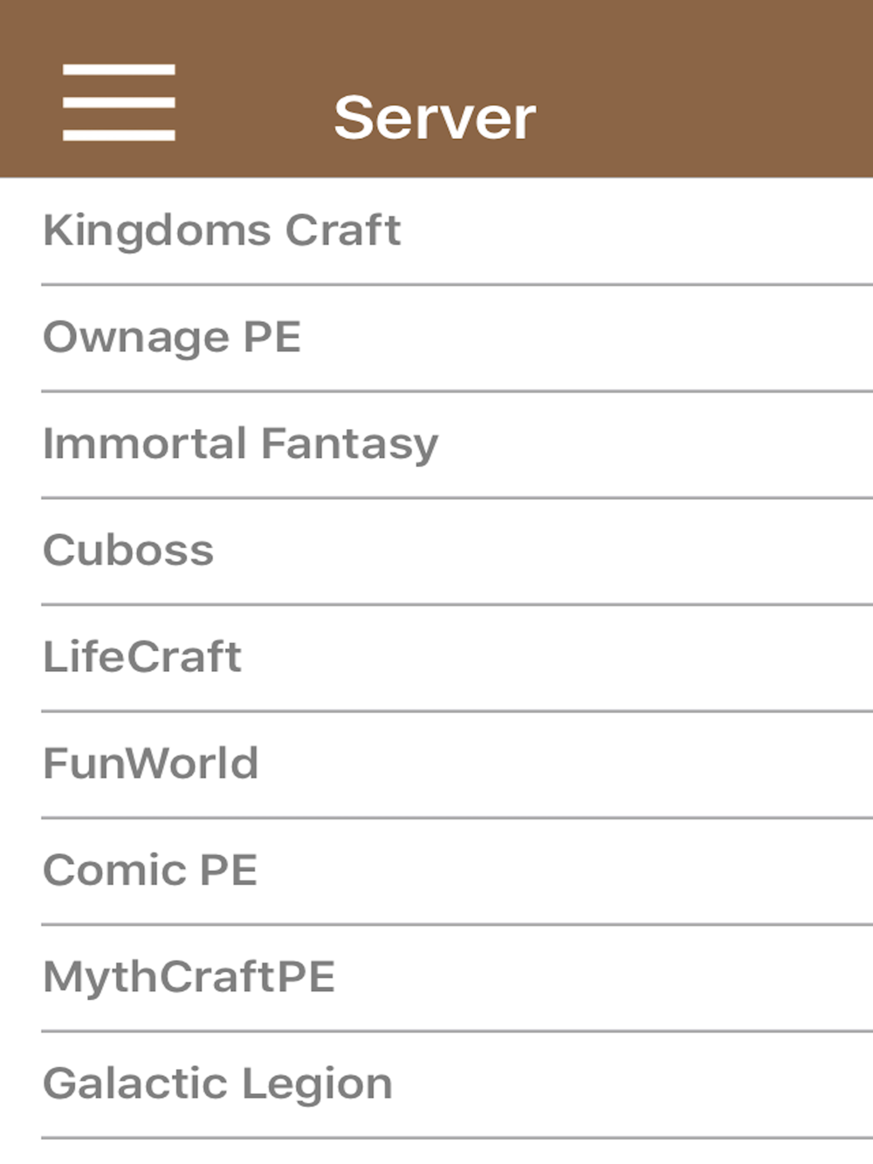873x1164 pixels.
Task: Pick FunWorld in the server list
Action: (436, 764)
